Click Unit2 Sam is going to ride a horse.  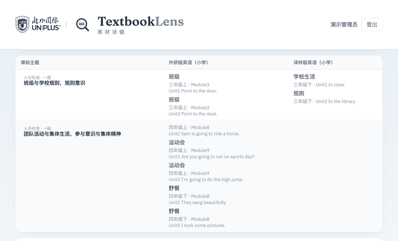coord(204,134)
